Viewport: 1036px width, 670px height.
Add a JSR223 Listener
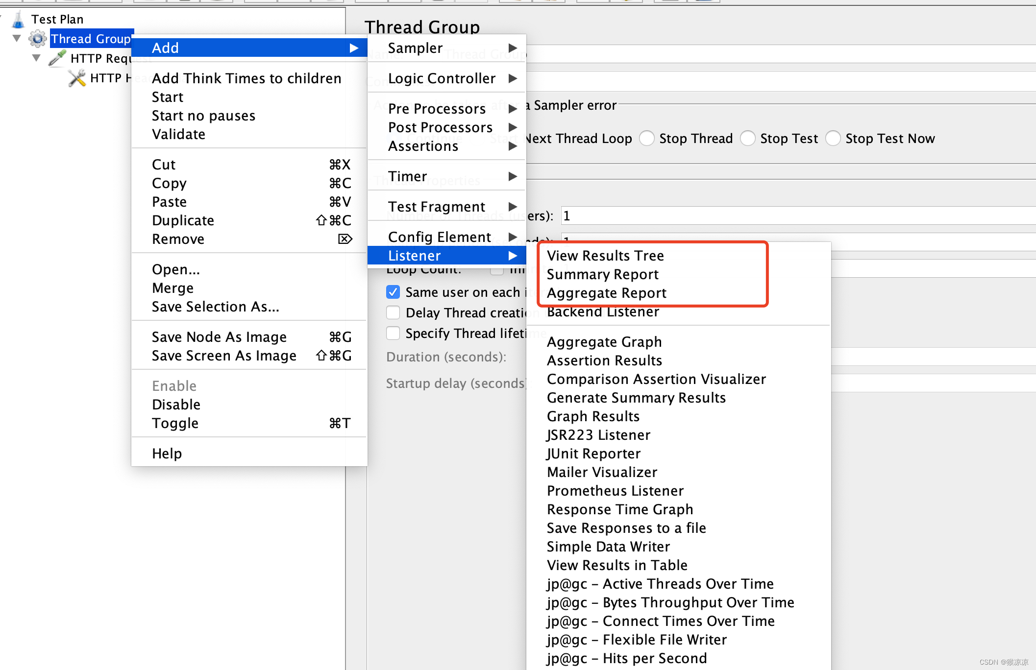pyautogui.click(x=599, y=435)
